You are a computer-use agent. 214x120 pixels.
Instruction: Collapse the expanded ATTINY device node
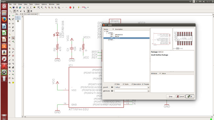[x=107, y=33]
